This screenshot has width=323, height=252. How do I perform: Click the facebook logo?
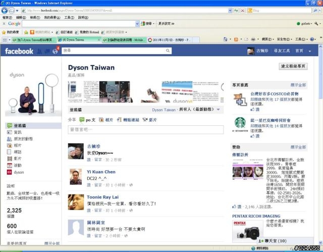19,51
